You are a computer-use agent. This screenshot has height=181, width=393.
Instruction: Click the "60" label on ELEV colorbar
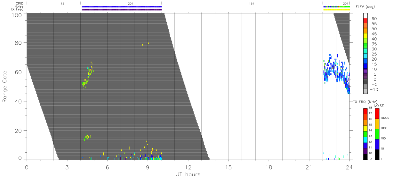click(x=375, y=19)
